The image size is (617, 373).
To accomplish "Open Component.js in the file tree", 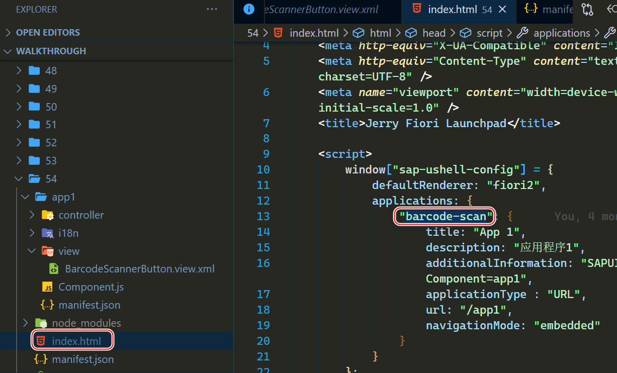I will tap(91, 287).
